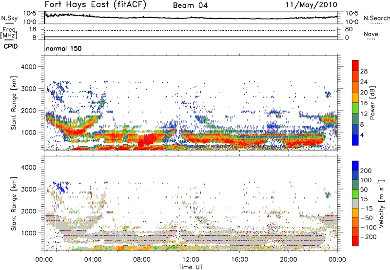Click the 'N.Search' legend label
The width and height of the screenshot is (390, 270).
point(376,18)
